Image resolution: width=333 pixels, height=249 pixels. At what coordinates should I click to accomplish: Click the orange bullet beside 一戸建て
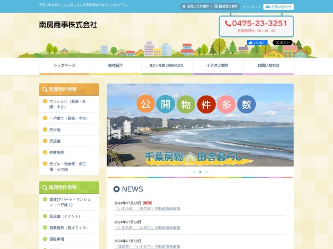tap(45, 118)
